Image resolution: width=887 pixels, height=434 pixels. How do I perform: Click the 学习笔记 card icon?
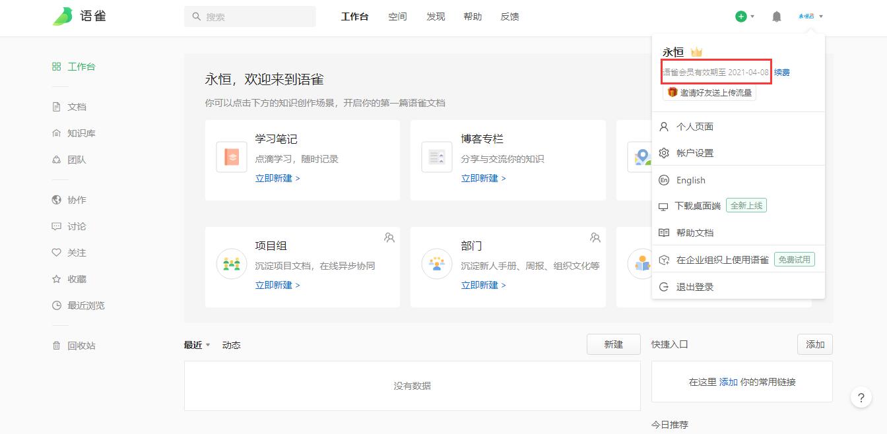(232, 157)
